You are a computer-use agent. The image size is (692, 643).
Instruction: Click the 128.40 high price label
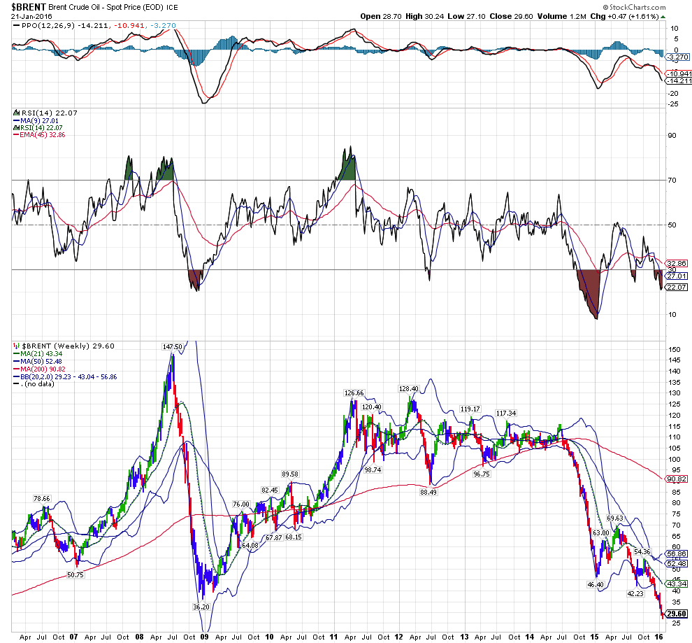pos(408,388)
